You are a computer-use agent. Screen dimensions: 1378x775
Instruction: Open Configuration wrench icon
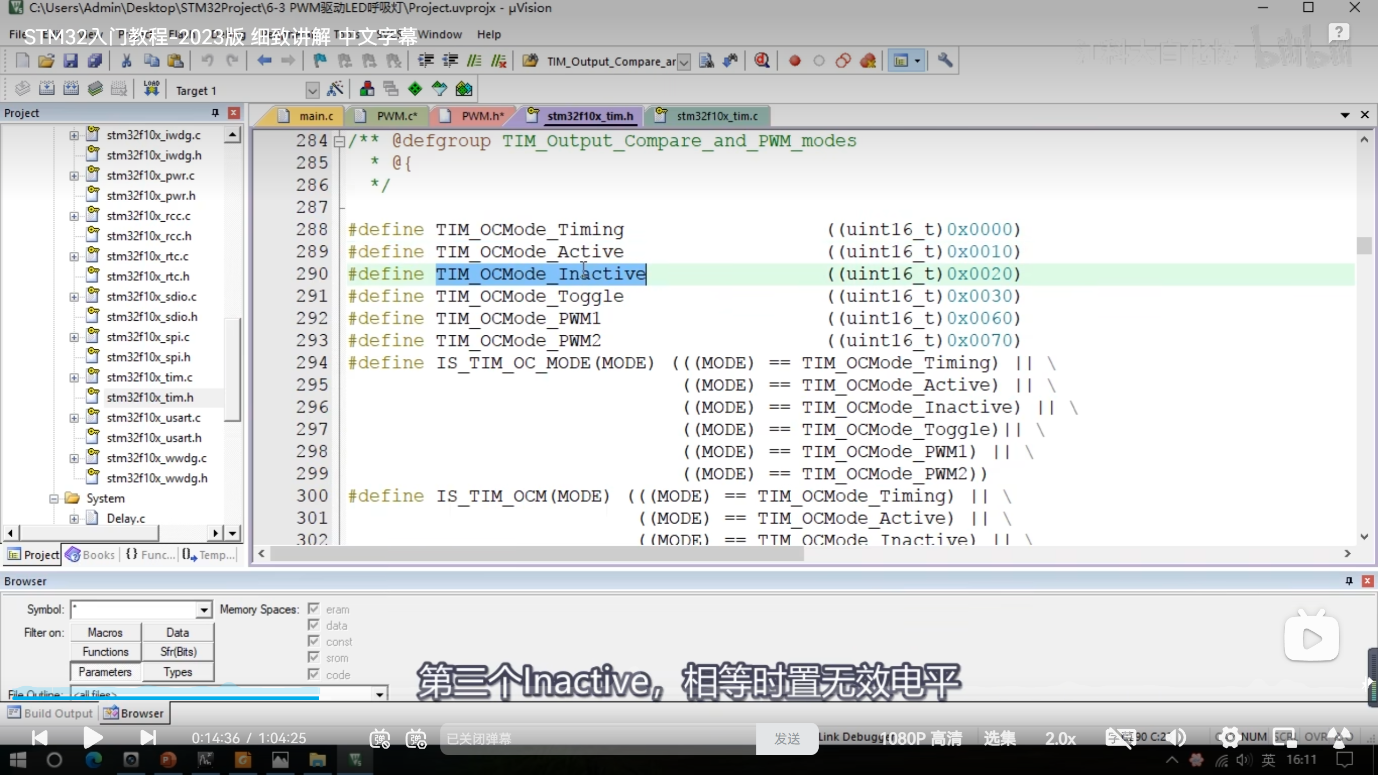click(x=945, y=61)
